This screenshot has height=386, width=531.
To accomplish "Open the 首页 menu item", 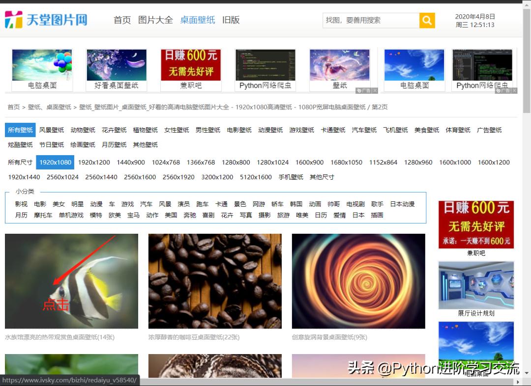I will tap(122, 21).
